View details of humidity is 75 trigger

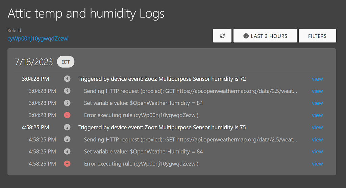317,127
